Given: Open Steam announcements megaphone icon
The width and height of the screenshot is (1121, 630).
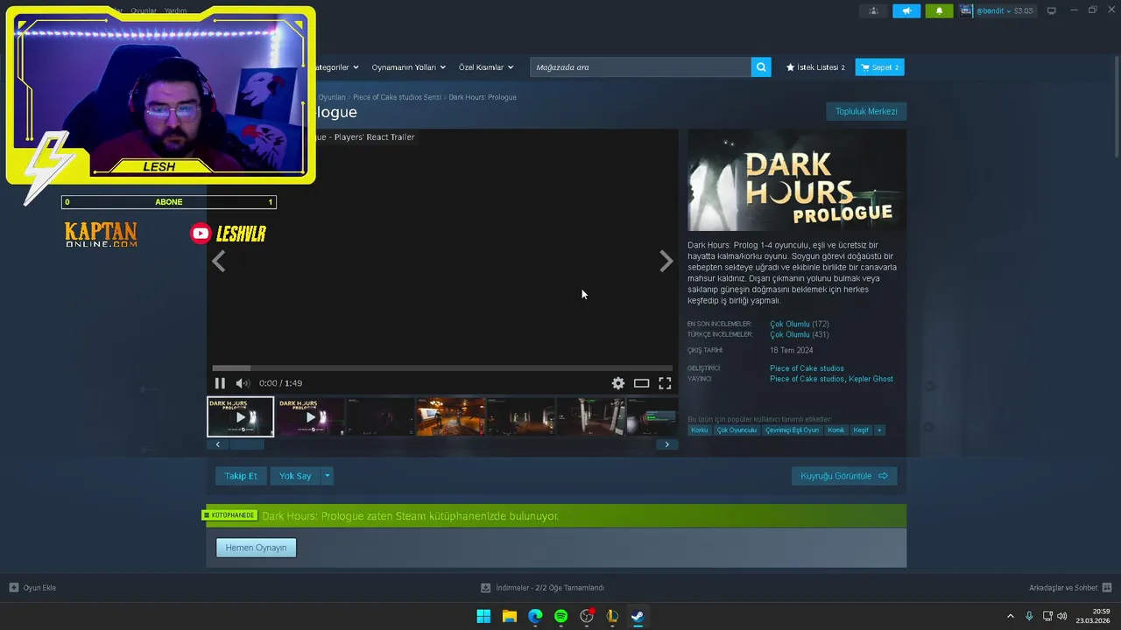Looking at the screenshot, I should coord(906,10).
